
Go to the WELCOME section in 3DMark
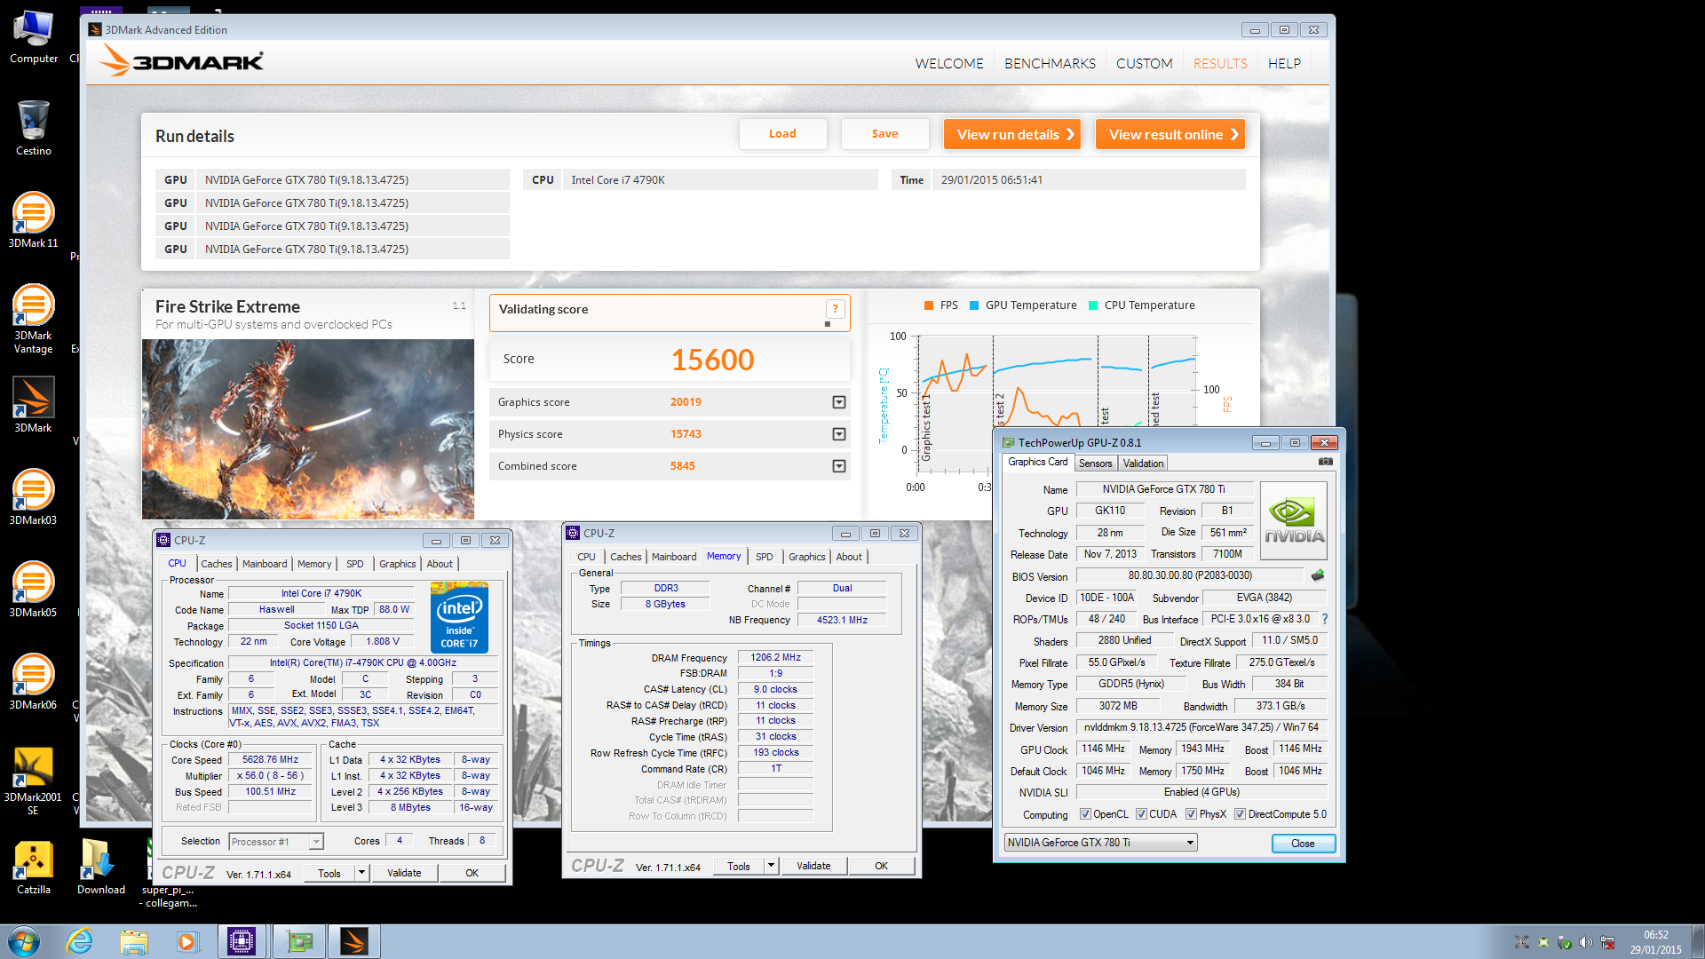949,63
